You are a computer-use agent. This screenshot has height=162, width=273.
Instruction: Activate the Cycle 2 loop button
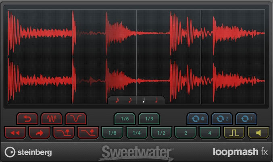pyautogui.click(x=222, y=118)
